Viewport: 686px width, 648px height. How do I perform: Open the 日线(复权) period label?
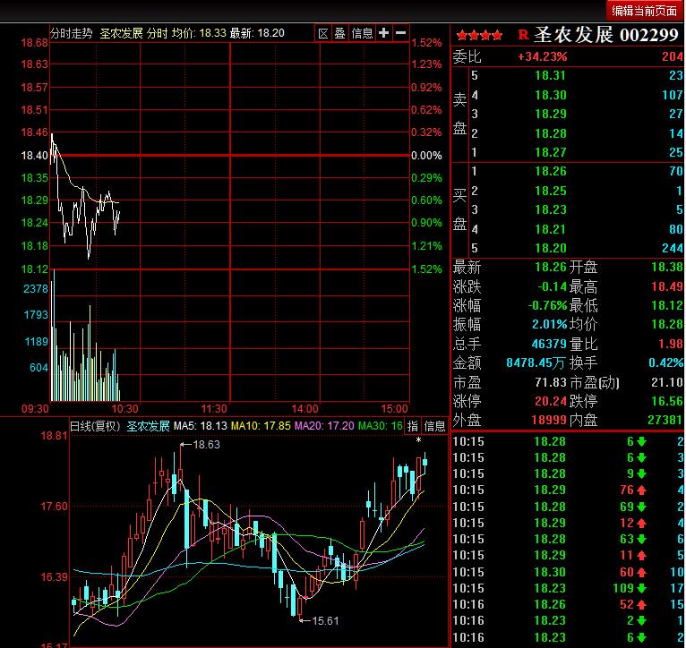click(x=95, y=426)
